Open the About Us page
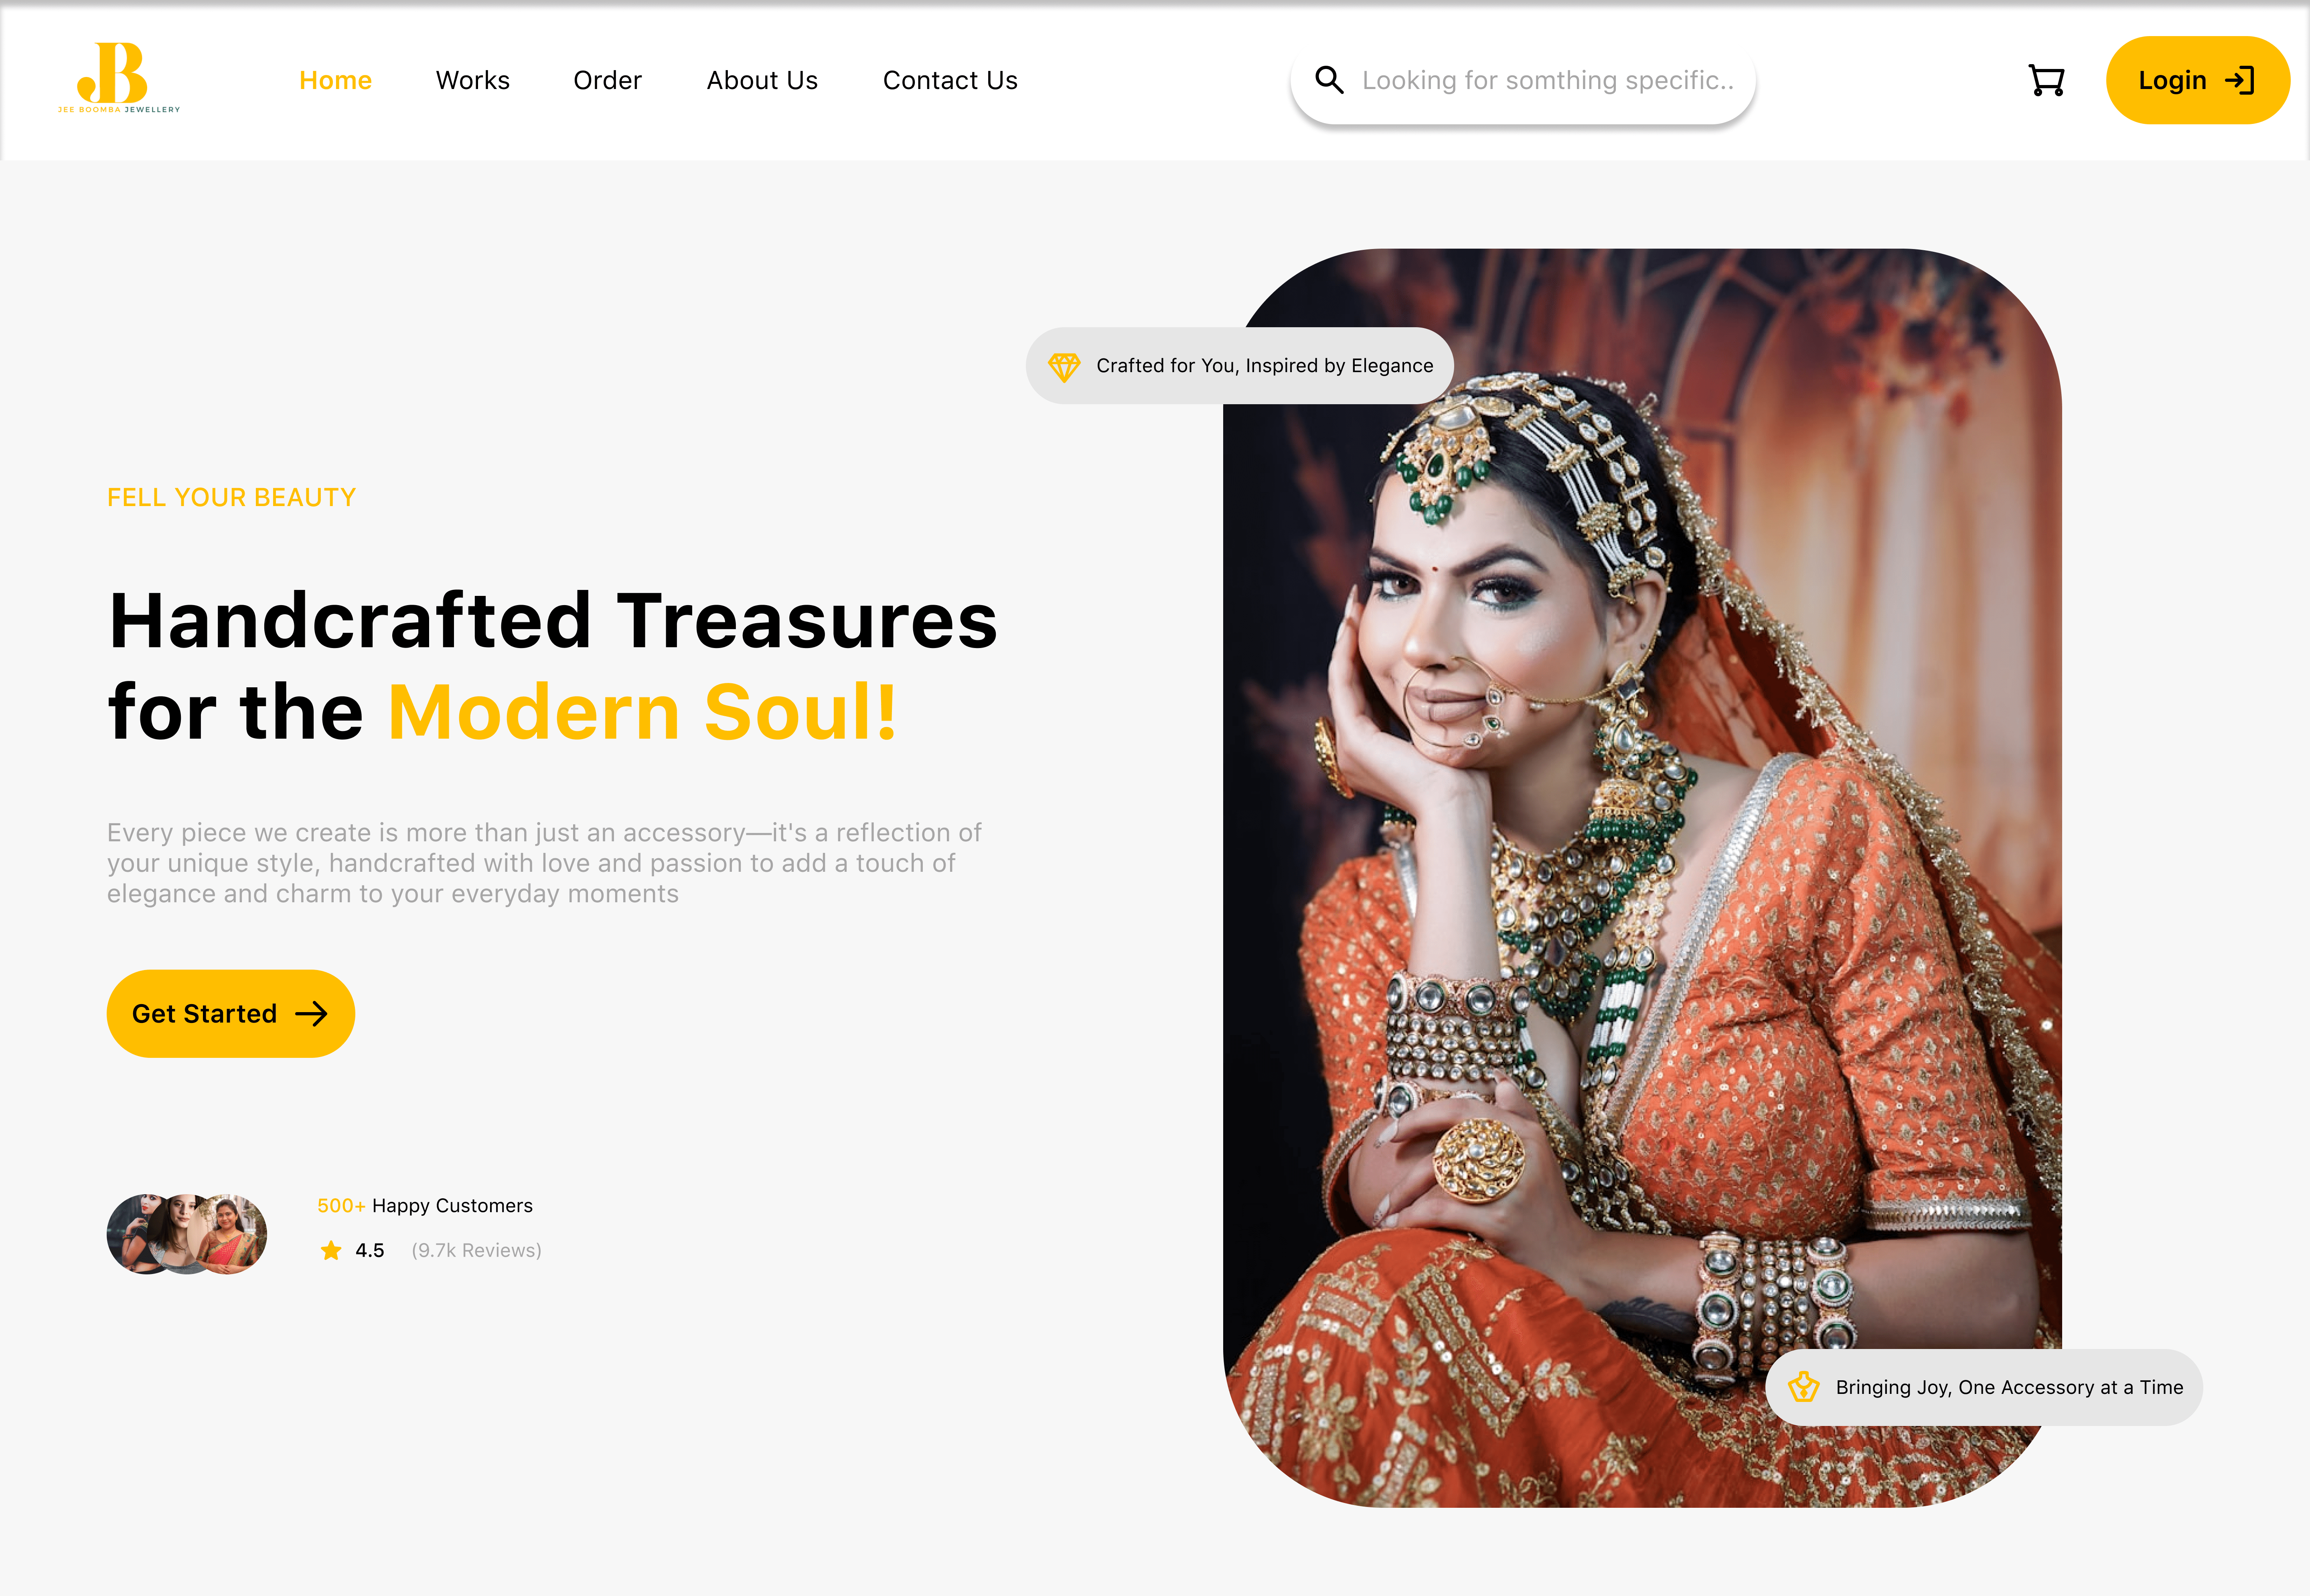This screenshot has height=1596, width=2310. tap(762, 80)
